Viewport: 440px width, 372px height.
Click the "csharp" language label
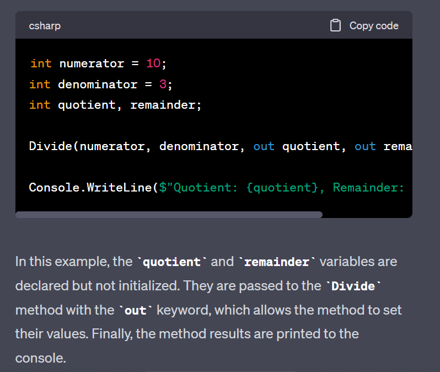point(45,26)
